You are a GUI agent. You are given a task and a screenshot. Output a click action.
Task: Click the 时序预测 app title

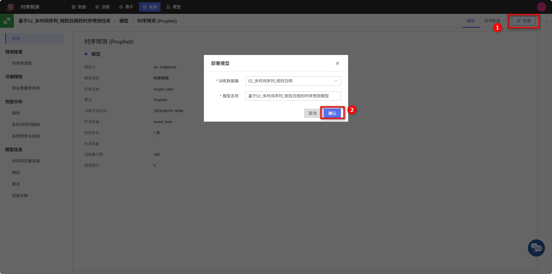tap(30, 7)
